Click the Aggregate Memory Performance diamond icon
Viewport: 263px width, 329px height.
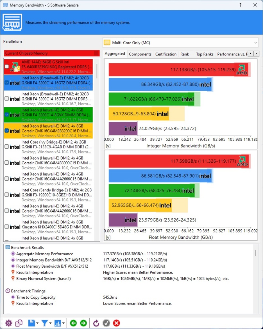(13, 254)
